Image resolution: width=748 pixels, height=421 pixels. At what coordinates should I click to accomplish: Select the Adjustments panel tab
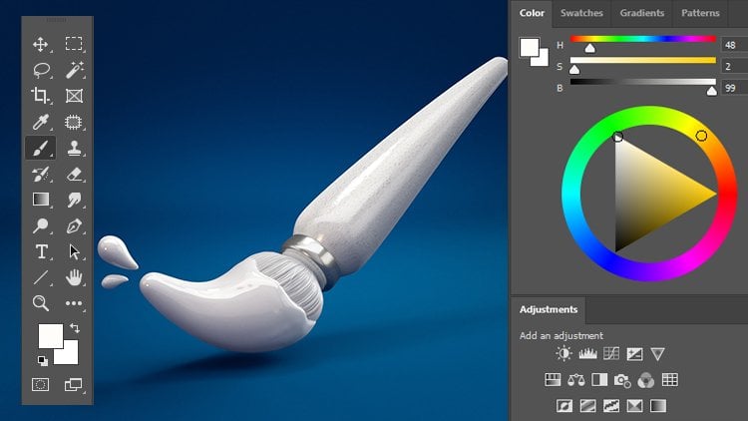(x=549, y=310)
